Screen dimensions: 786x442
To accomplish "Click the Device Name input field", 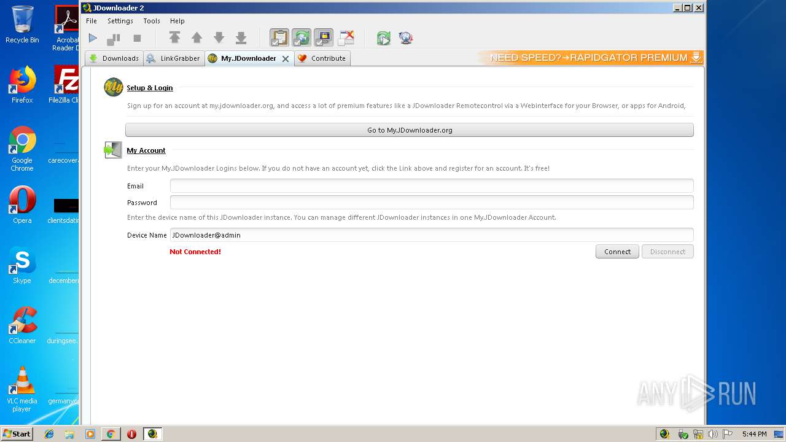I will (432, 235).
